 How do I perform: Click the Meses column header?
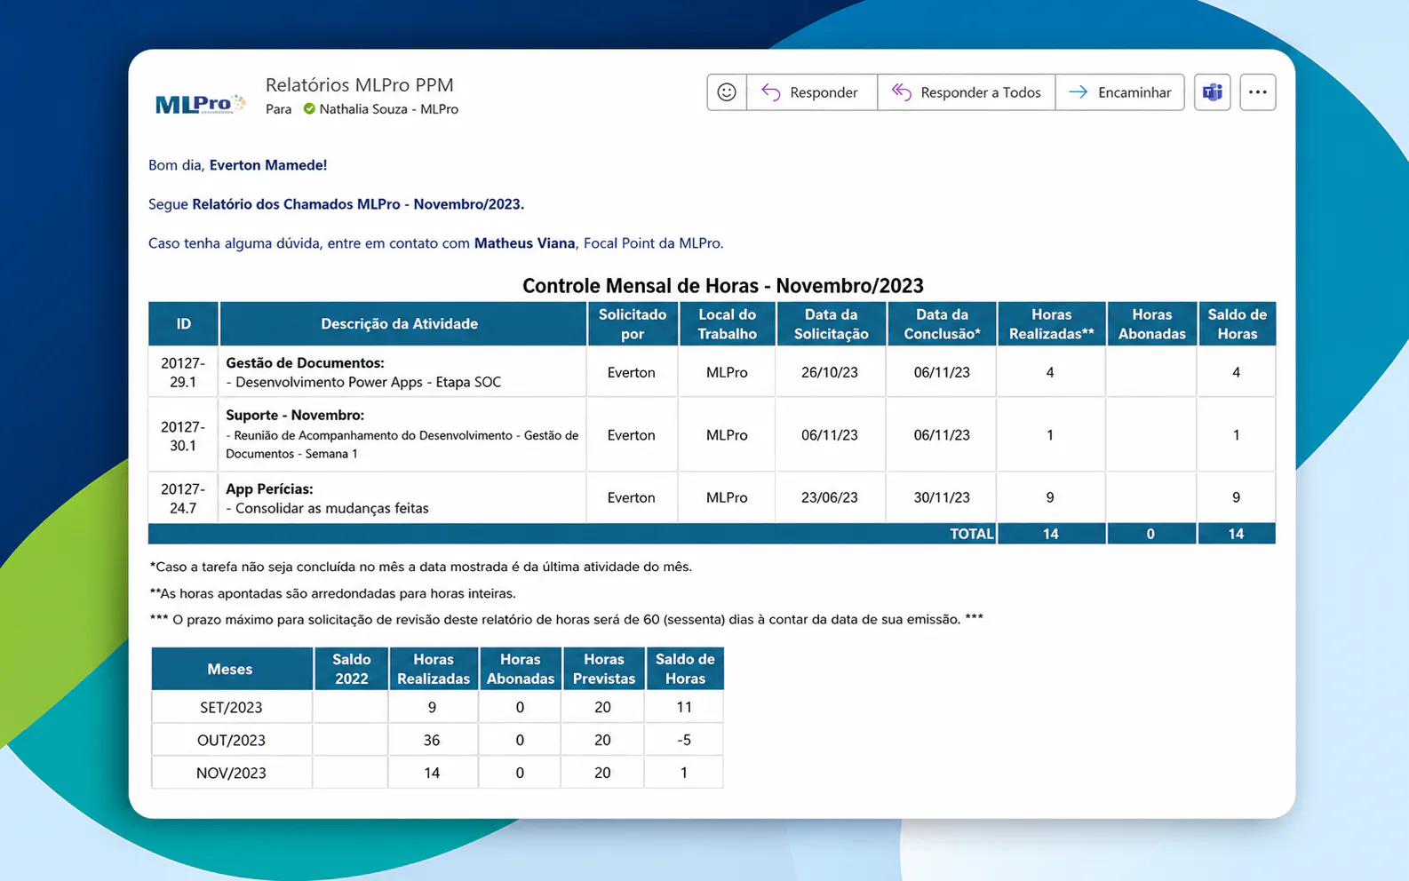point(230,670)
